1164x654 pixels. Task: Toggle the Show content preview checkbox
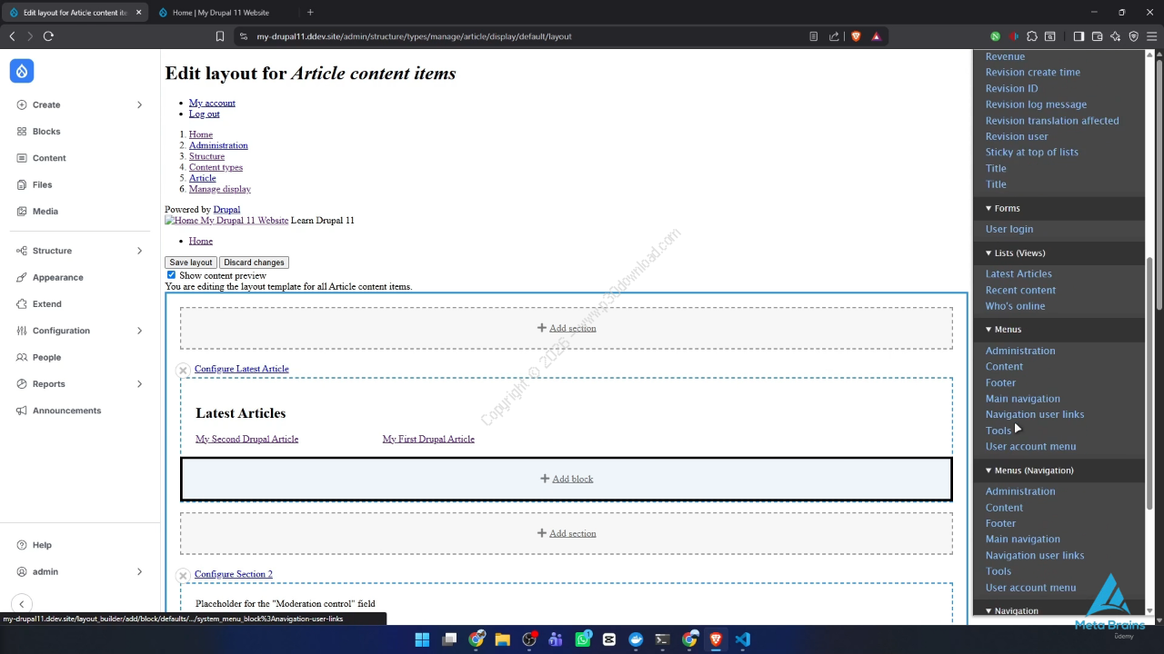click(x=171, y=274)
